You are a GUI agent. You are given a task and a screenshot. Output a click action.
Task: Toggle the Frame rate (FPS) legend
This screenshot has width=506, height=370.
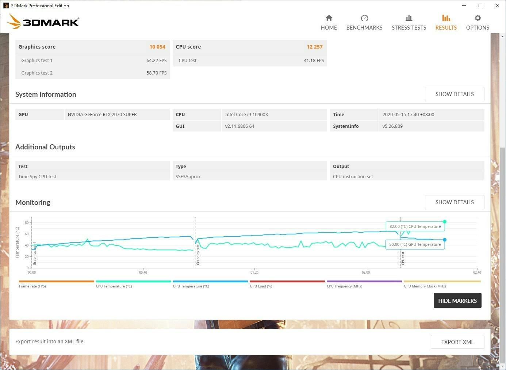[57, 284]
